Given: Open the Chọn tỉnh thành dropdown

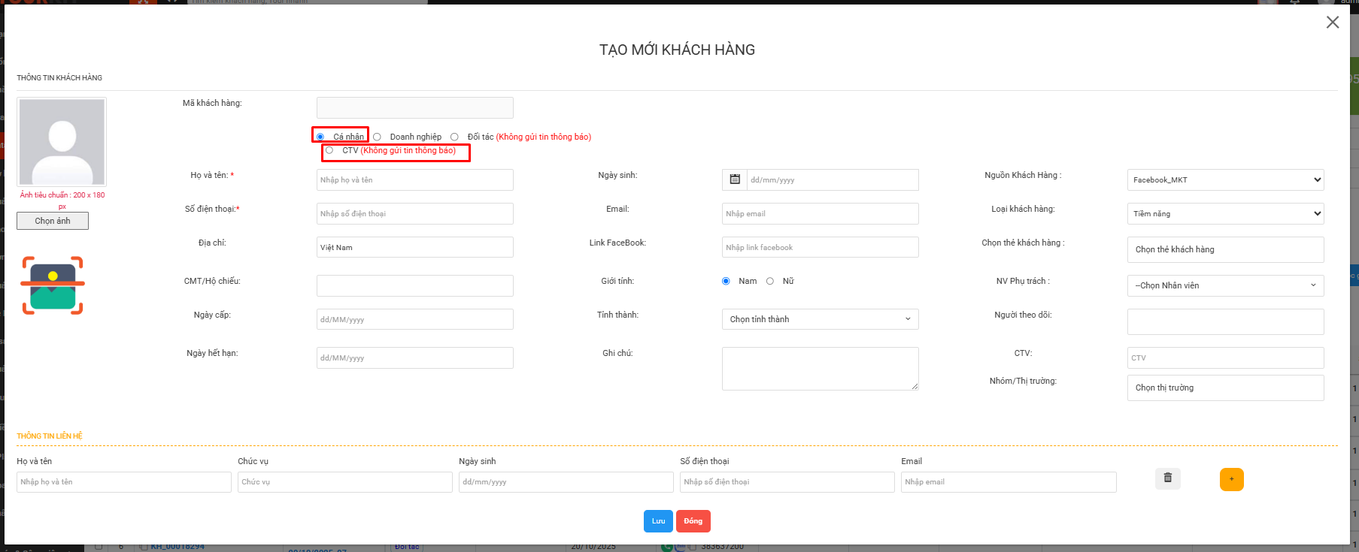Looking at the screenshot, I should 820,319.
